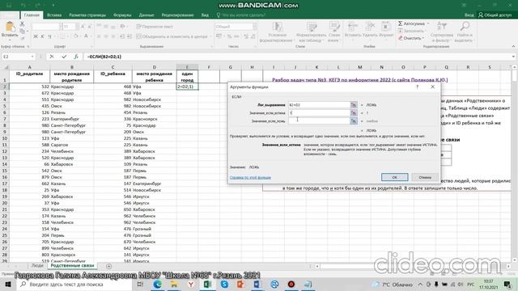Screen dimensions: 518x291
Task: Click the Paste (Вставить) clipboard icon
Action: tap(10, 27)
